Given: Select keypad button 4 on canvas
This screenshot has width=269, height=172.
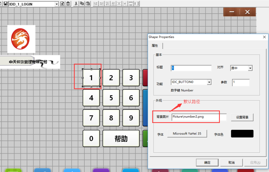Looking at the screenshot, I should pyautogui.click(x=91, y=98).
